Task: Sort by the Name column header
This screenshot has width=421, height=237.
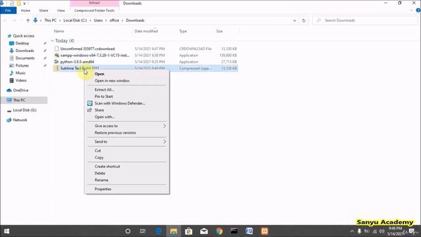Action: point(59,31)
